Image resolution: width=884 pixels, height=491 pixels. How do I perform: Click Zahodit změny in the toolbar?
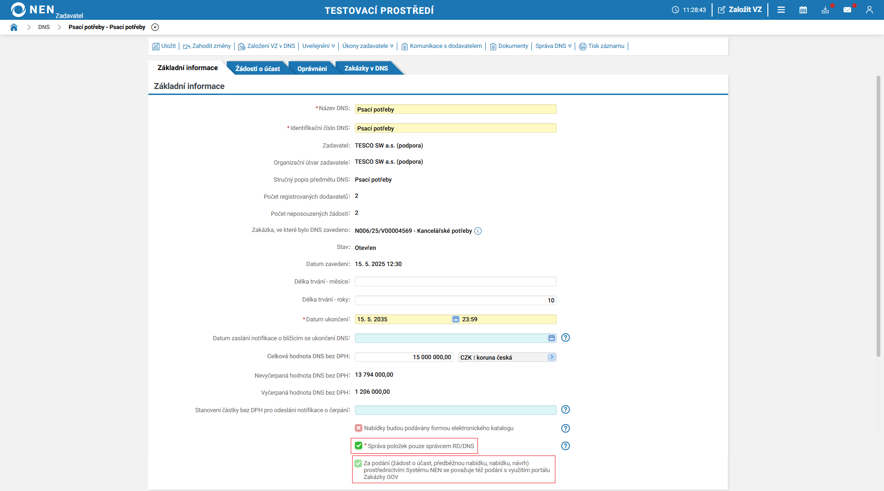[x=207, y=46]
